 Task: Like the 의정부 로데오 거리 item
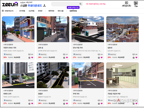(32, 57)
